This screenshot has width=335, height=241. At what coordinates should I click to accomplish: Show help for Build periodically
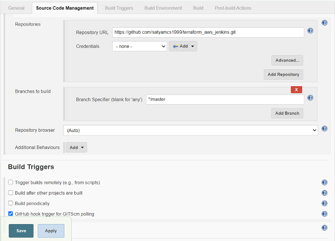coord(324,203)
